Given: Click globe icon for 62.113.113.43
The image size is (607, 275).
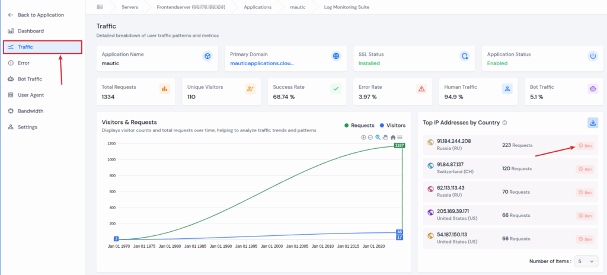Looking at the screenshot, I should click(x=430, y=189).
